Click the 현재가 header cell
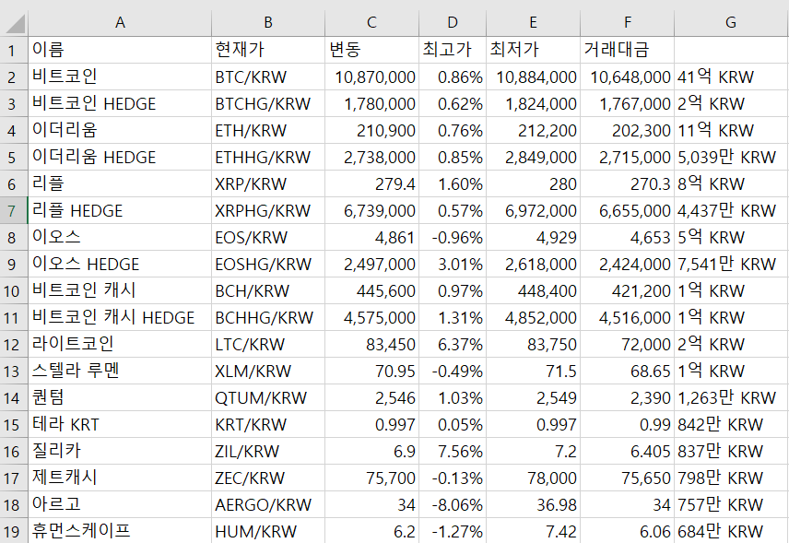 268,50
